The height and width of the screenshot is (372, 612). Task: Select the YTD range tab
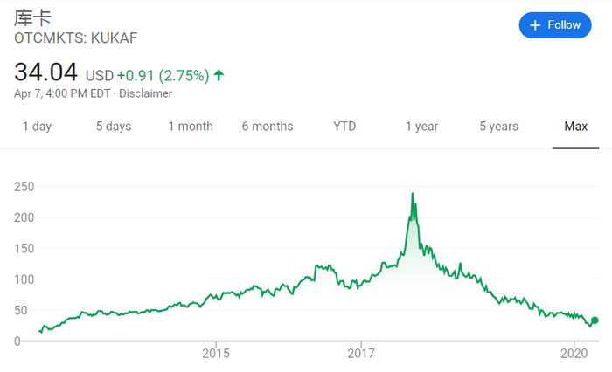(x=344, y=127)
